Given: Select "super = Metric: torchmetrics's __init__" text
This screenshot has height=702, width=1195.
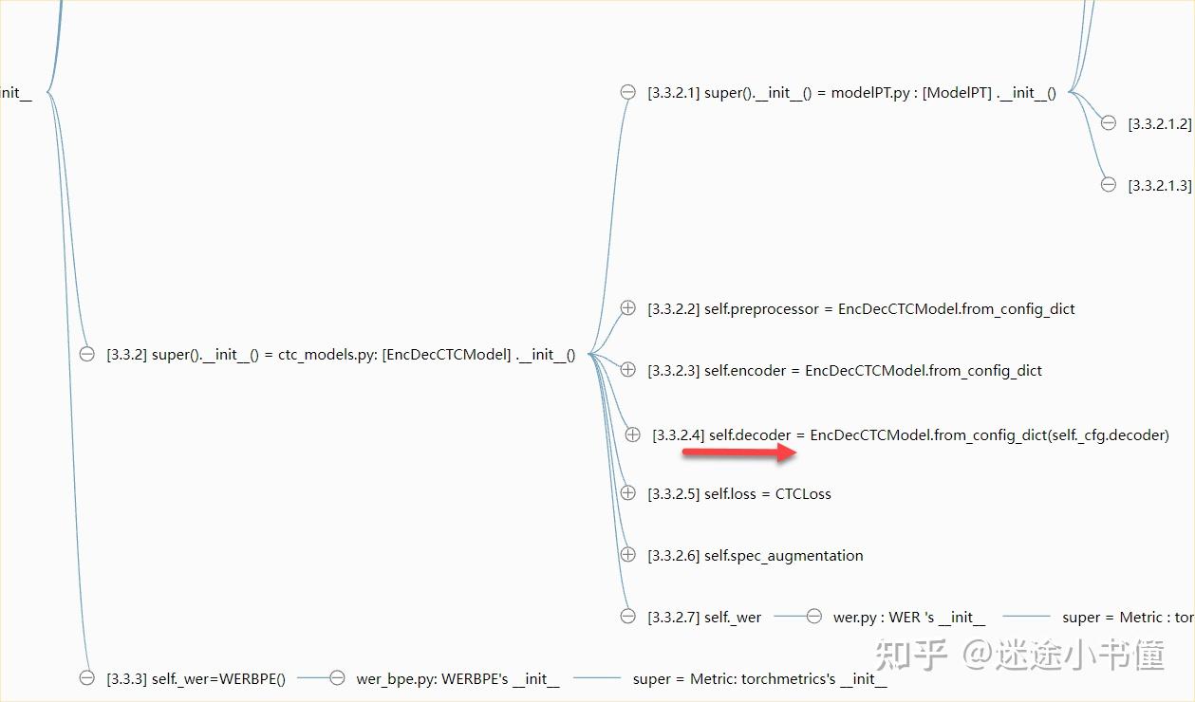Looking at the screenshot, I should [760, 679].
